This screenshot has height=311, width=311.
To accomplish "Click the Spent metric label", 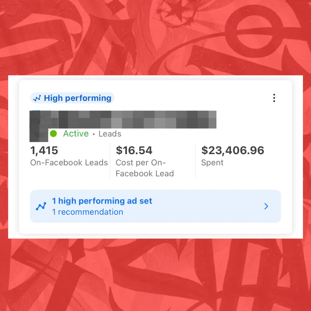I will pos(212,163).
